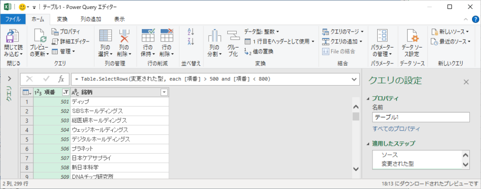
Task: Click 列の分割 (Split Column) icon
Action: pyautogui.click(x=215, y=36)
